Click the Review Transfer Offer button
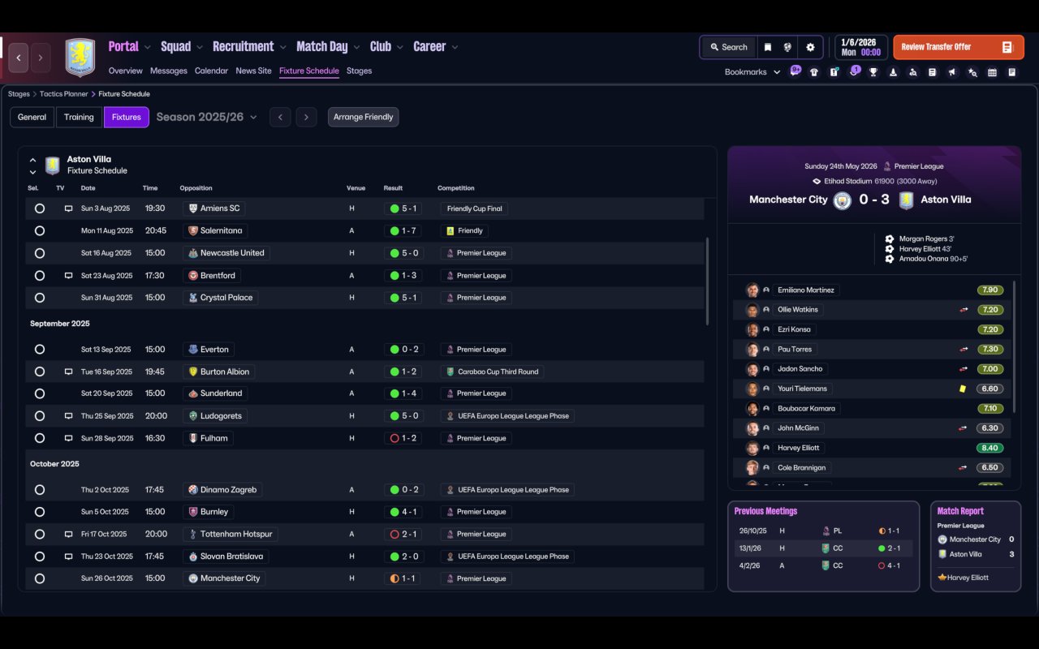This screenshot has width=1039, height=649. [959, 47]
